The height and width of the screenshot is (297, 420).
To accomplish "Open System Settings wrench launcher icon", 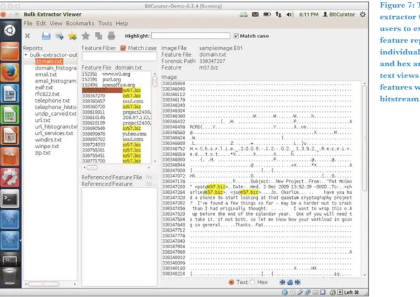I will tap(10, 178).
